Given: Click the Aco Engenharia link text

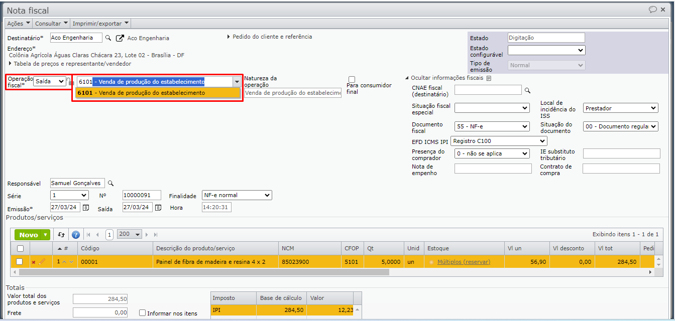Looking at the screenshot, I should pos(148,38).
